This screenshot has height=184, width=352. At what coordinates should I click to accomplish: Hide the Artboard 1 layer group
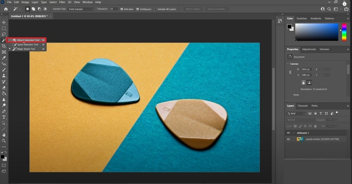pos(288,133)
